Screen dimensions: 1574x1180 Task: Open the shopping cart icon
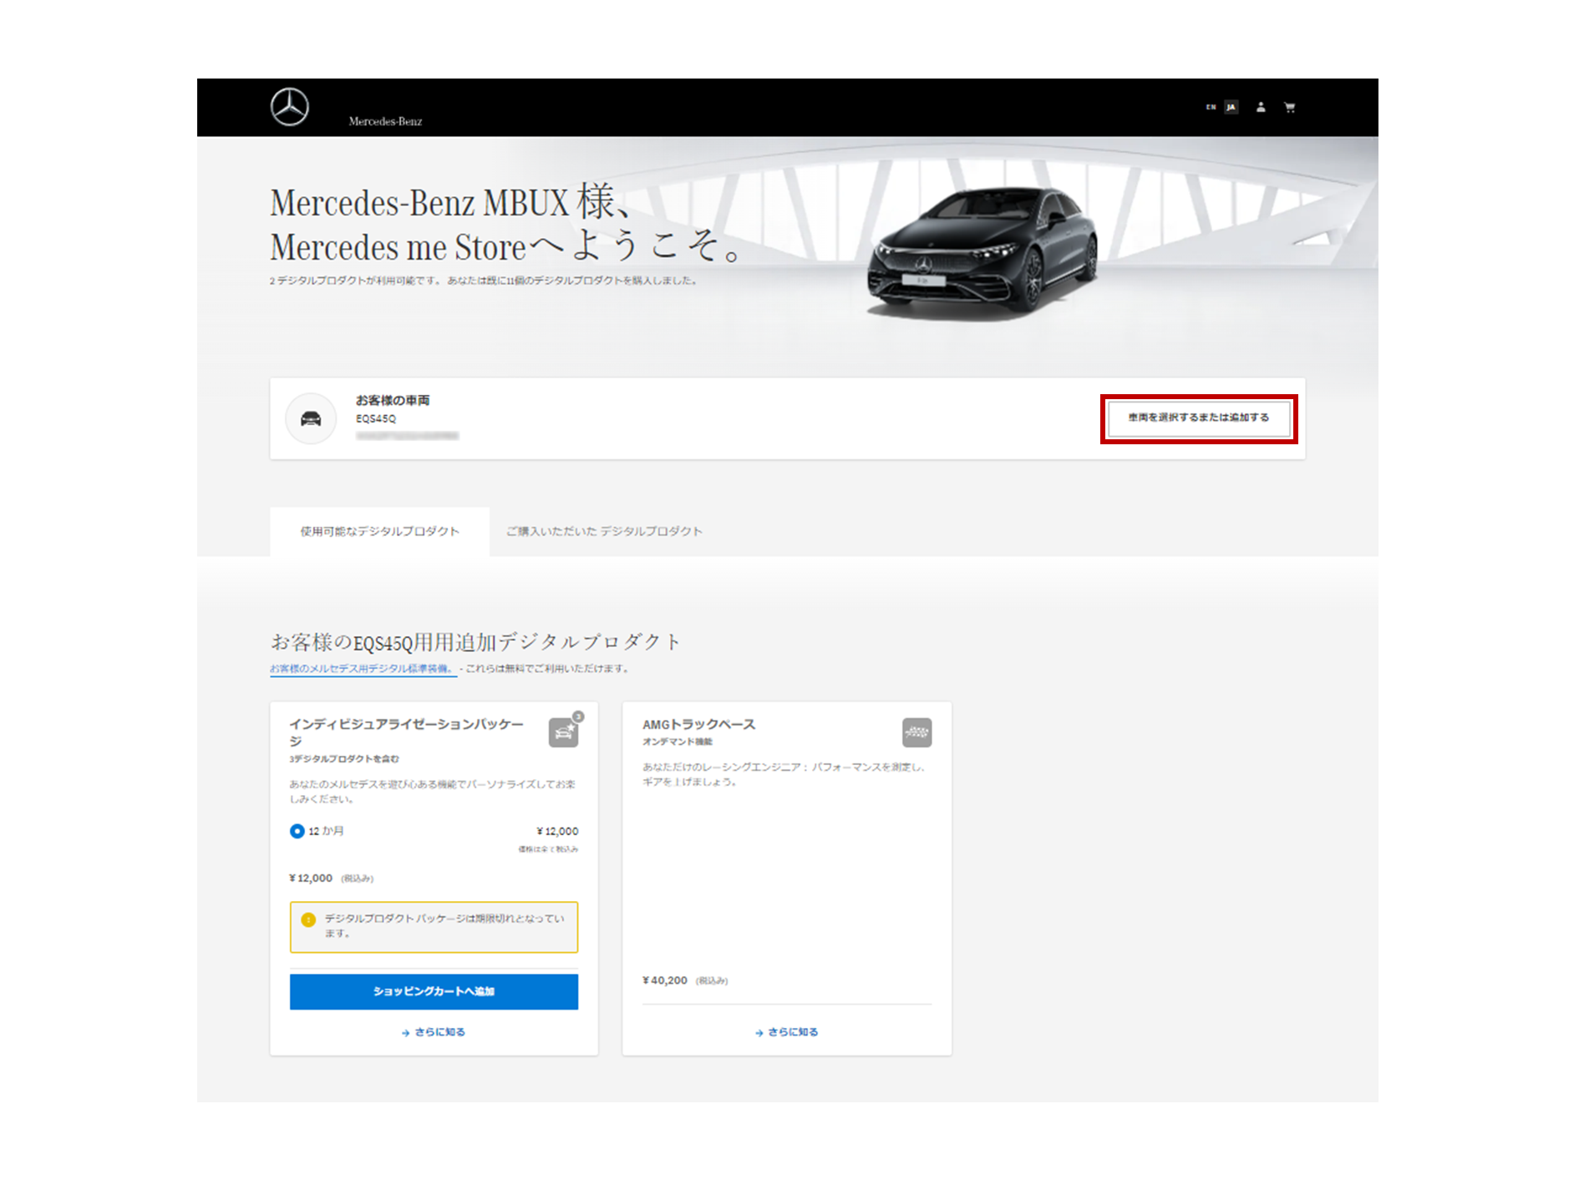point(1291,107)
